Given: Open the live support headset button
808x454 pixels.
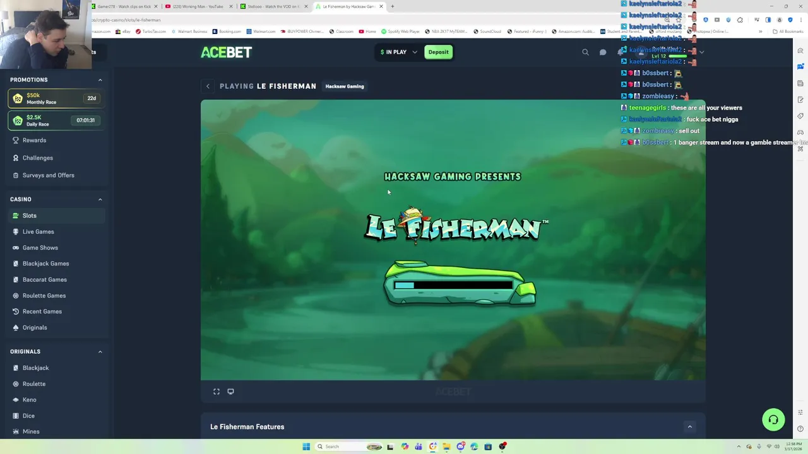Looking at the screenshot, I should point(773,420).
